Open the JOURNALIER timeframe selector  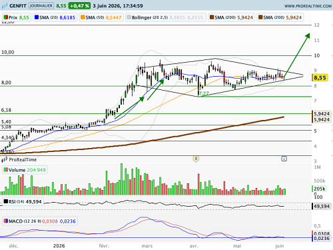tap(41, 6)
